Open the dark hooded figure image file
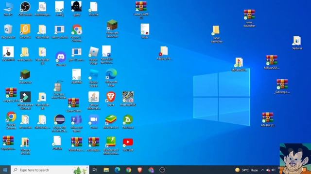The image size is (311, 174). [77, 8]
